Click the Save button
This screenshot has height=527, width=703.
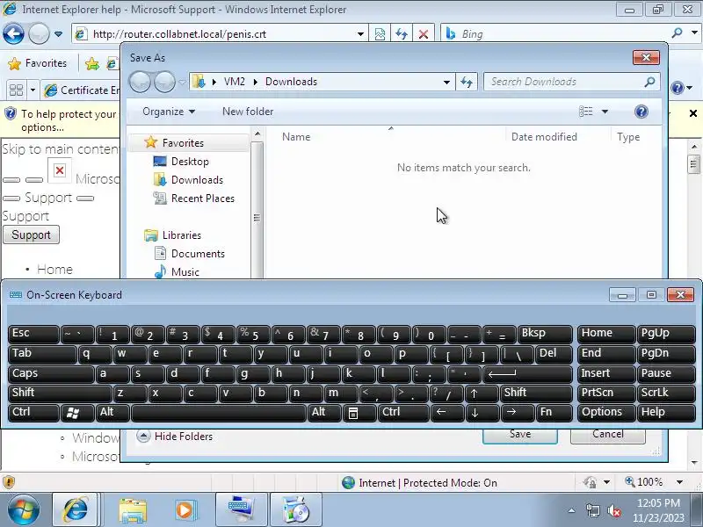[x=520, y=434]
